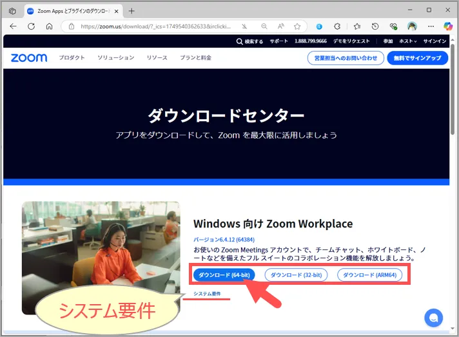
Task: Select the Zoom Apps browser tab
Action: tap(73, 11)
